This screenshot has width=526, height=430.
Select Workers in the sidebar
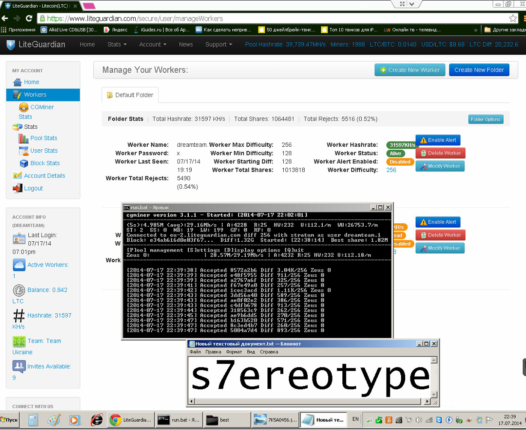point(43,95)
